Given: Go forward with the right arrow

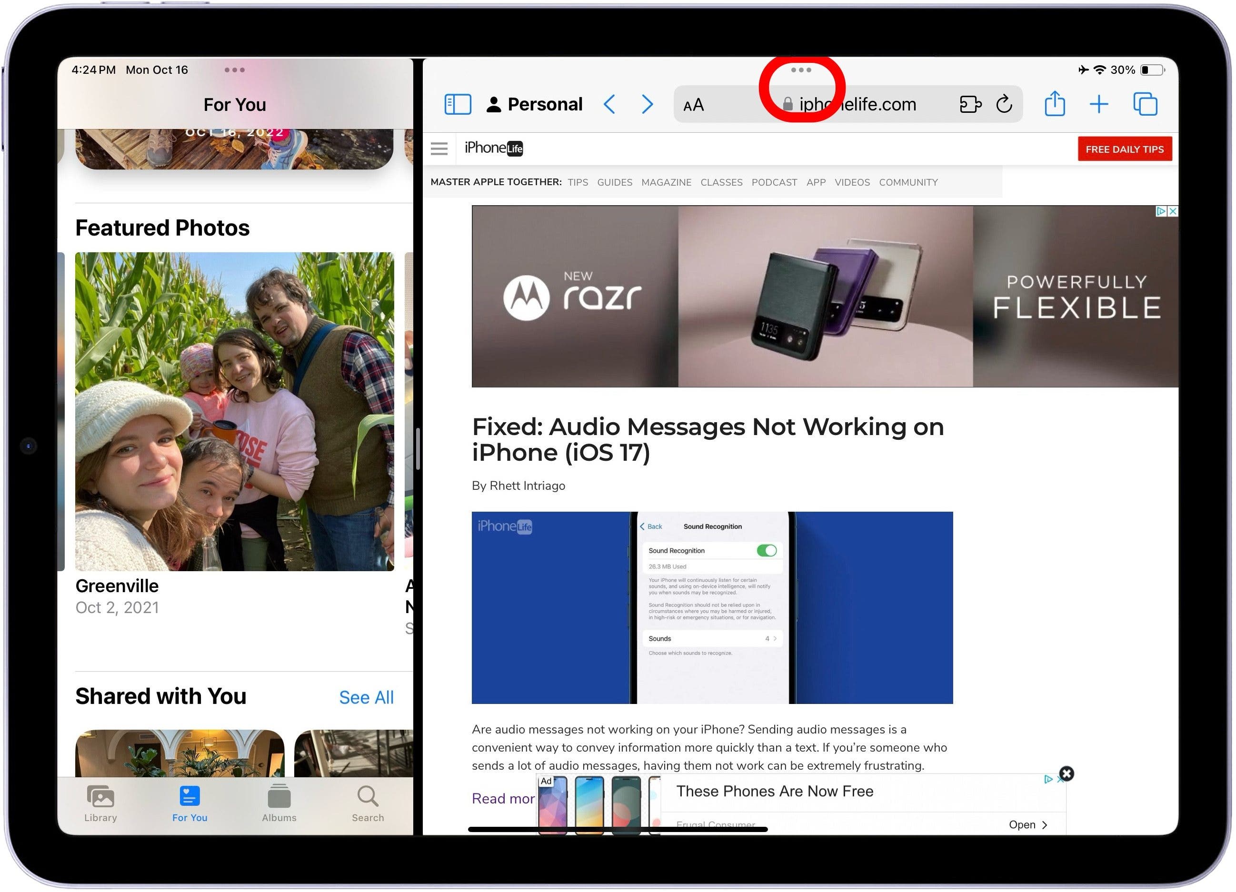Looking at the screenshot, I should [x=647, y=104].
